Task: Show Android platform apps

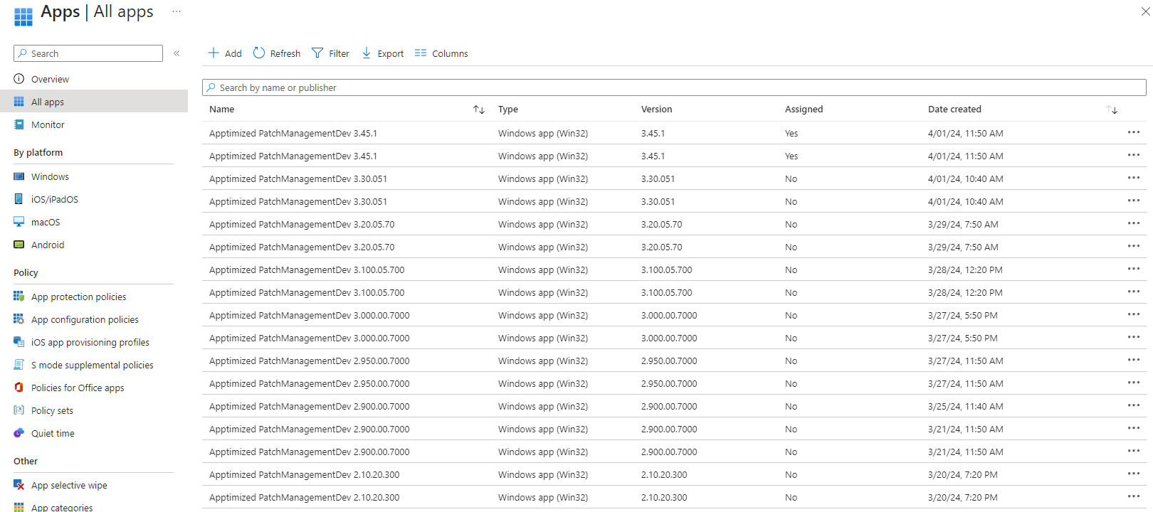Action: pos(48,245)
